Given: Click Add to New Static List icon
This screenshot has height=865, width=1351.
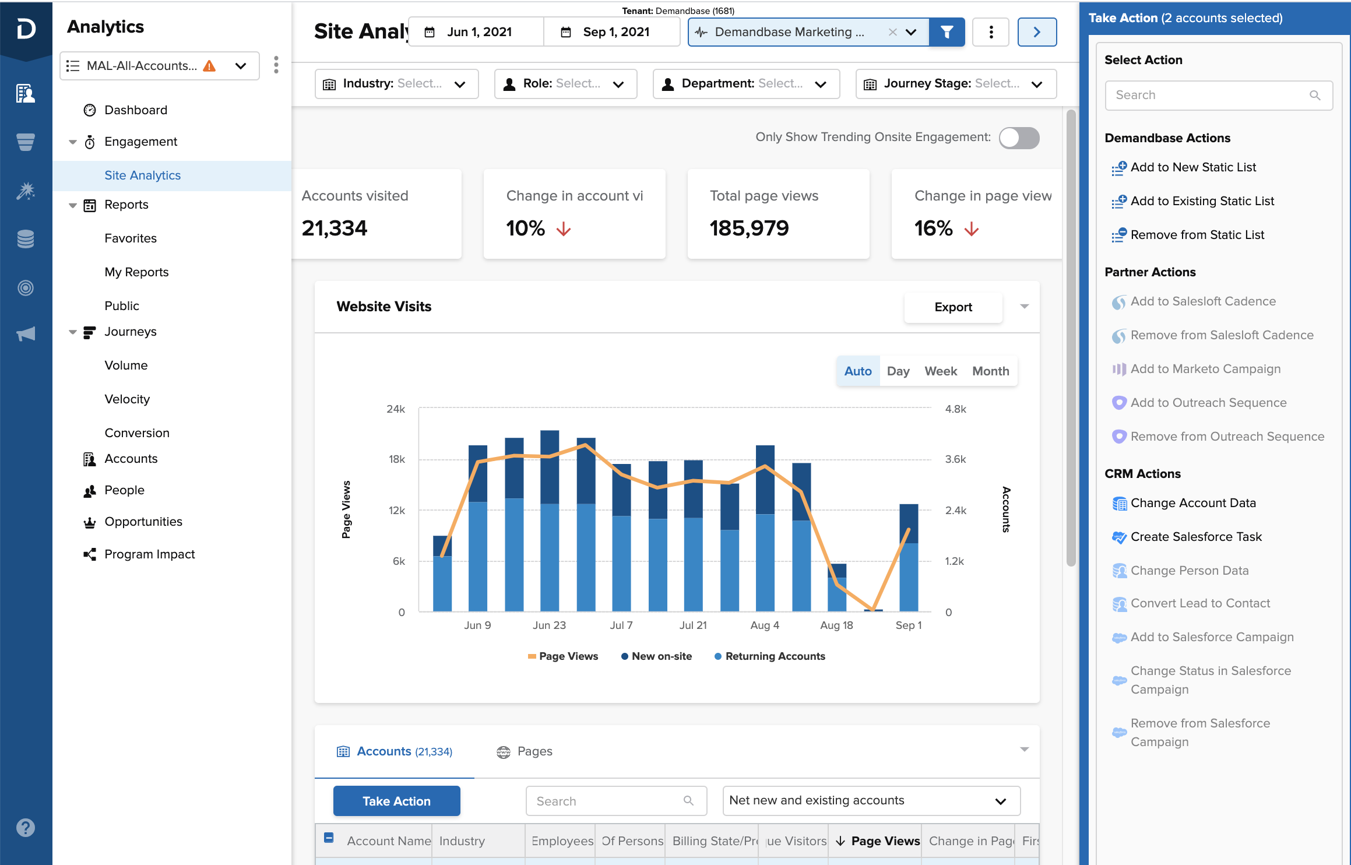Looking at the screenshot, I should (1118, 168).
